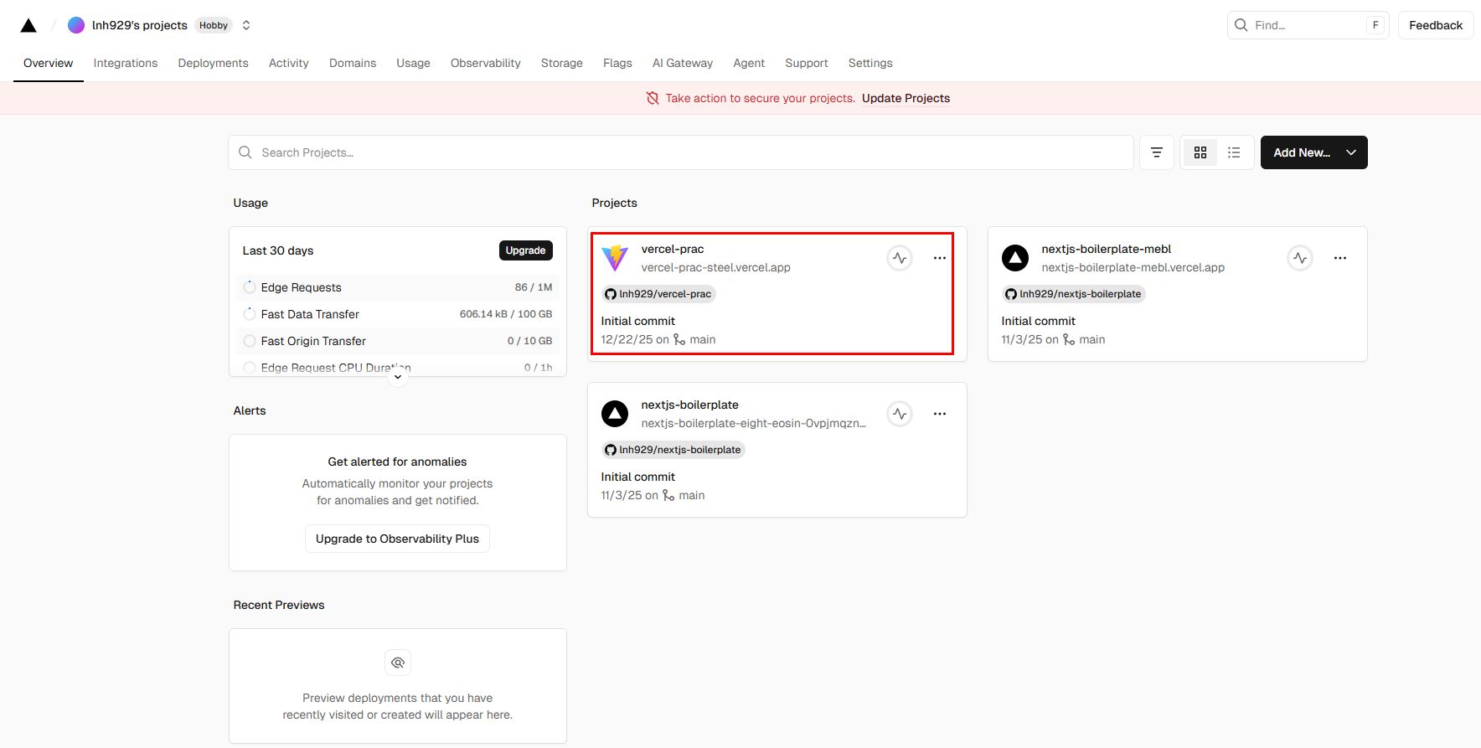Open the team switcher next to Hobby badge
1481x748 pixels.
point(246,25)
